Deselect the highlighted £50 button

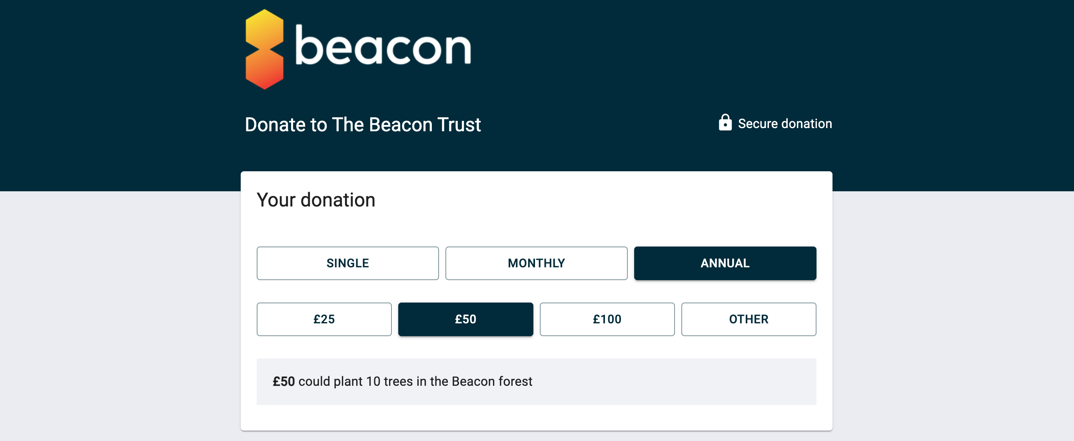coord(466,319)
